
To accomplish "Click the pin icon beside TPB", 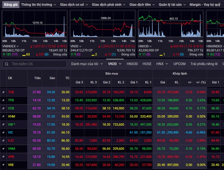I will (3, 100).
